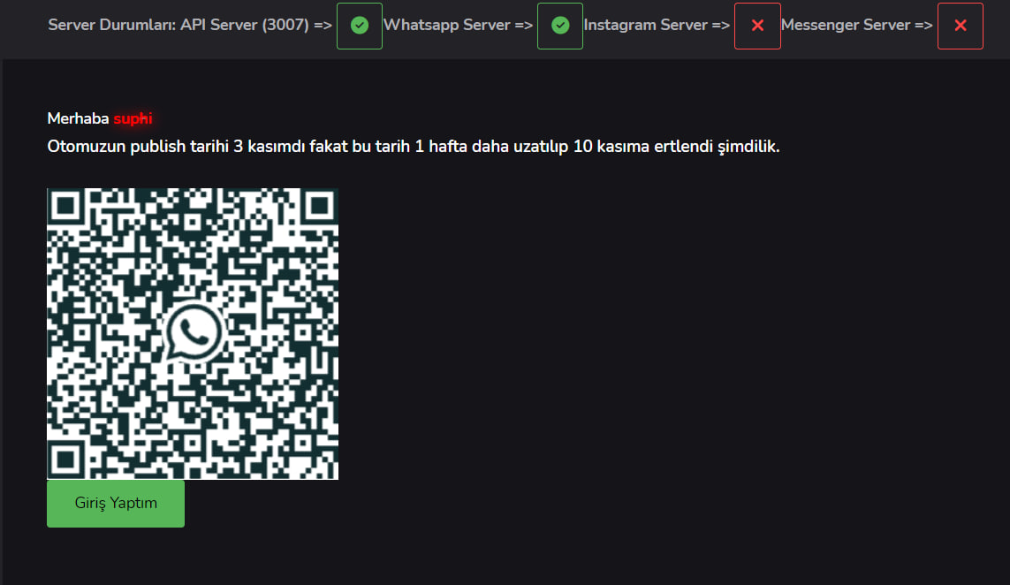Click the Giriş Yaptım button
The height and width of the screenshot is (585, 1010).
(x=116, y=503)
